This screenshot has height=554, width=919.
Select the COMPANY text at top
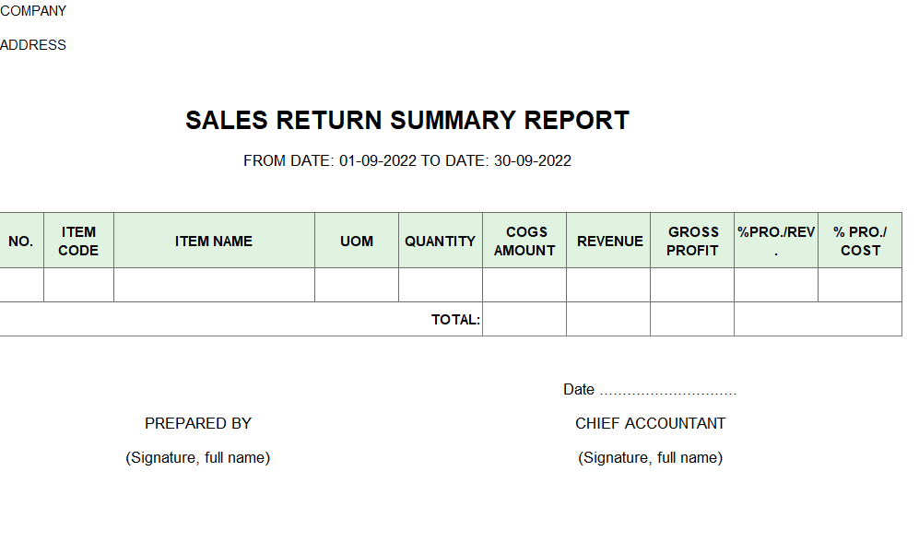(33, 11)
